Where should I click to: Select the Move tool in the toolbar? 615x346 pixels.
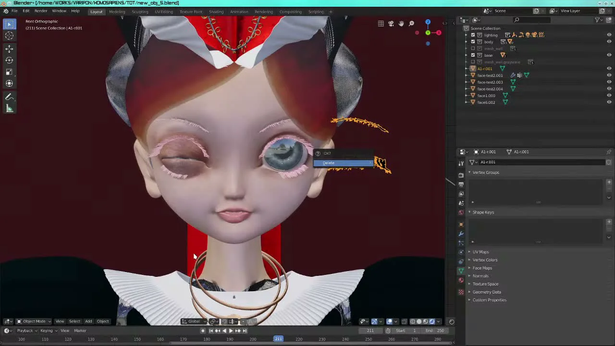point(9,49)
